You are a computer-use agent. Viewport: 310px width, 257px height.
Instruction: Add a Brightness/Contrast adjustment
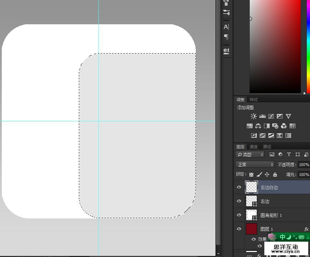(x=254, y=116)
